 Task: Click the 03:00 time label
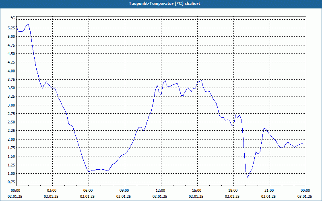click(51, 191)
